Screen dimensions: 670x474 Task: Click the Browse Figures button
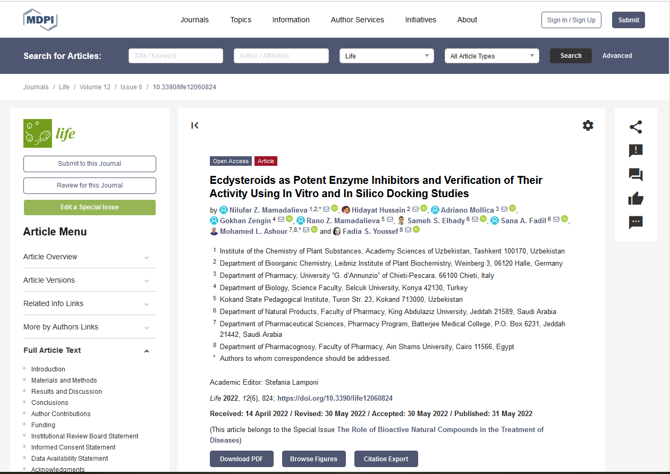(313, 459)
